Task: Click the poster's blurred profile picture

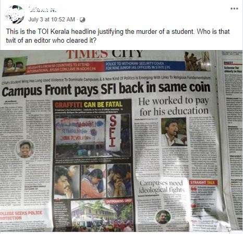Action: pyautogui.click(x=15, y=14)
